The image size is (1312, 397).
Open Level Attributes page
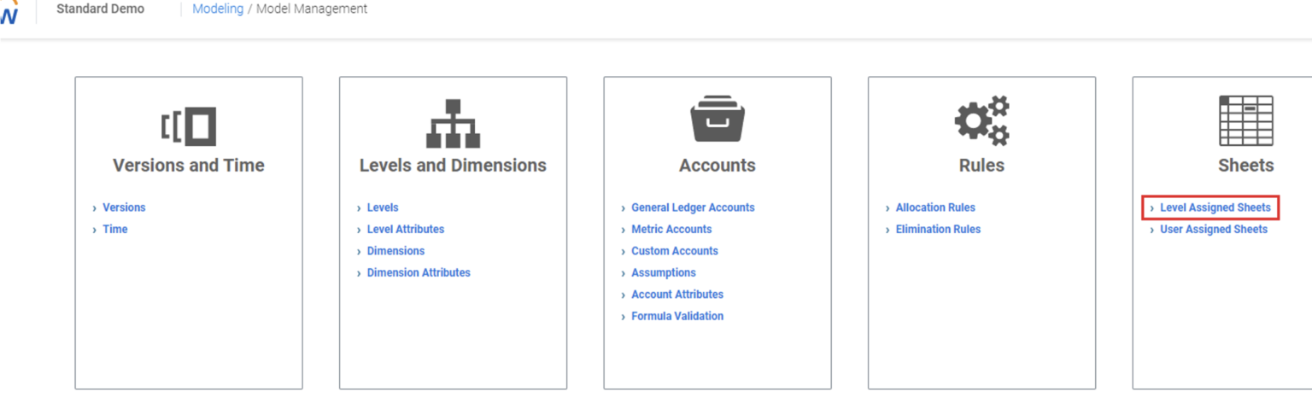(x=405, y=230)
